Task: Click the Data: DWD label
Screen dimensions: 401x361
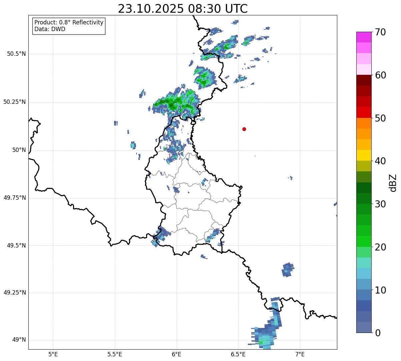Action: pyautogui.click(x=50, y=29)
